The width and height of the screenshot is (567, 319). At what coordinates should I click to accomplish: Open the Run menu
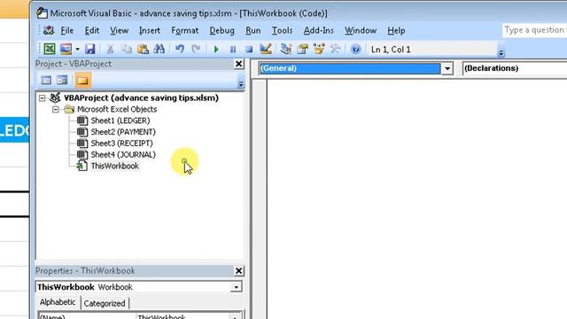click(252, 31)
